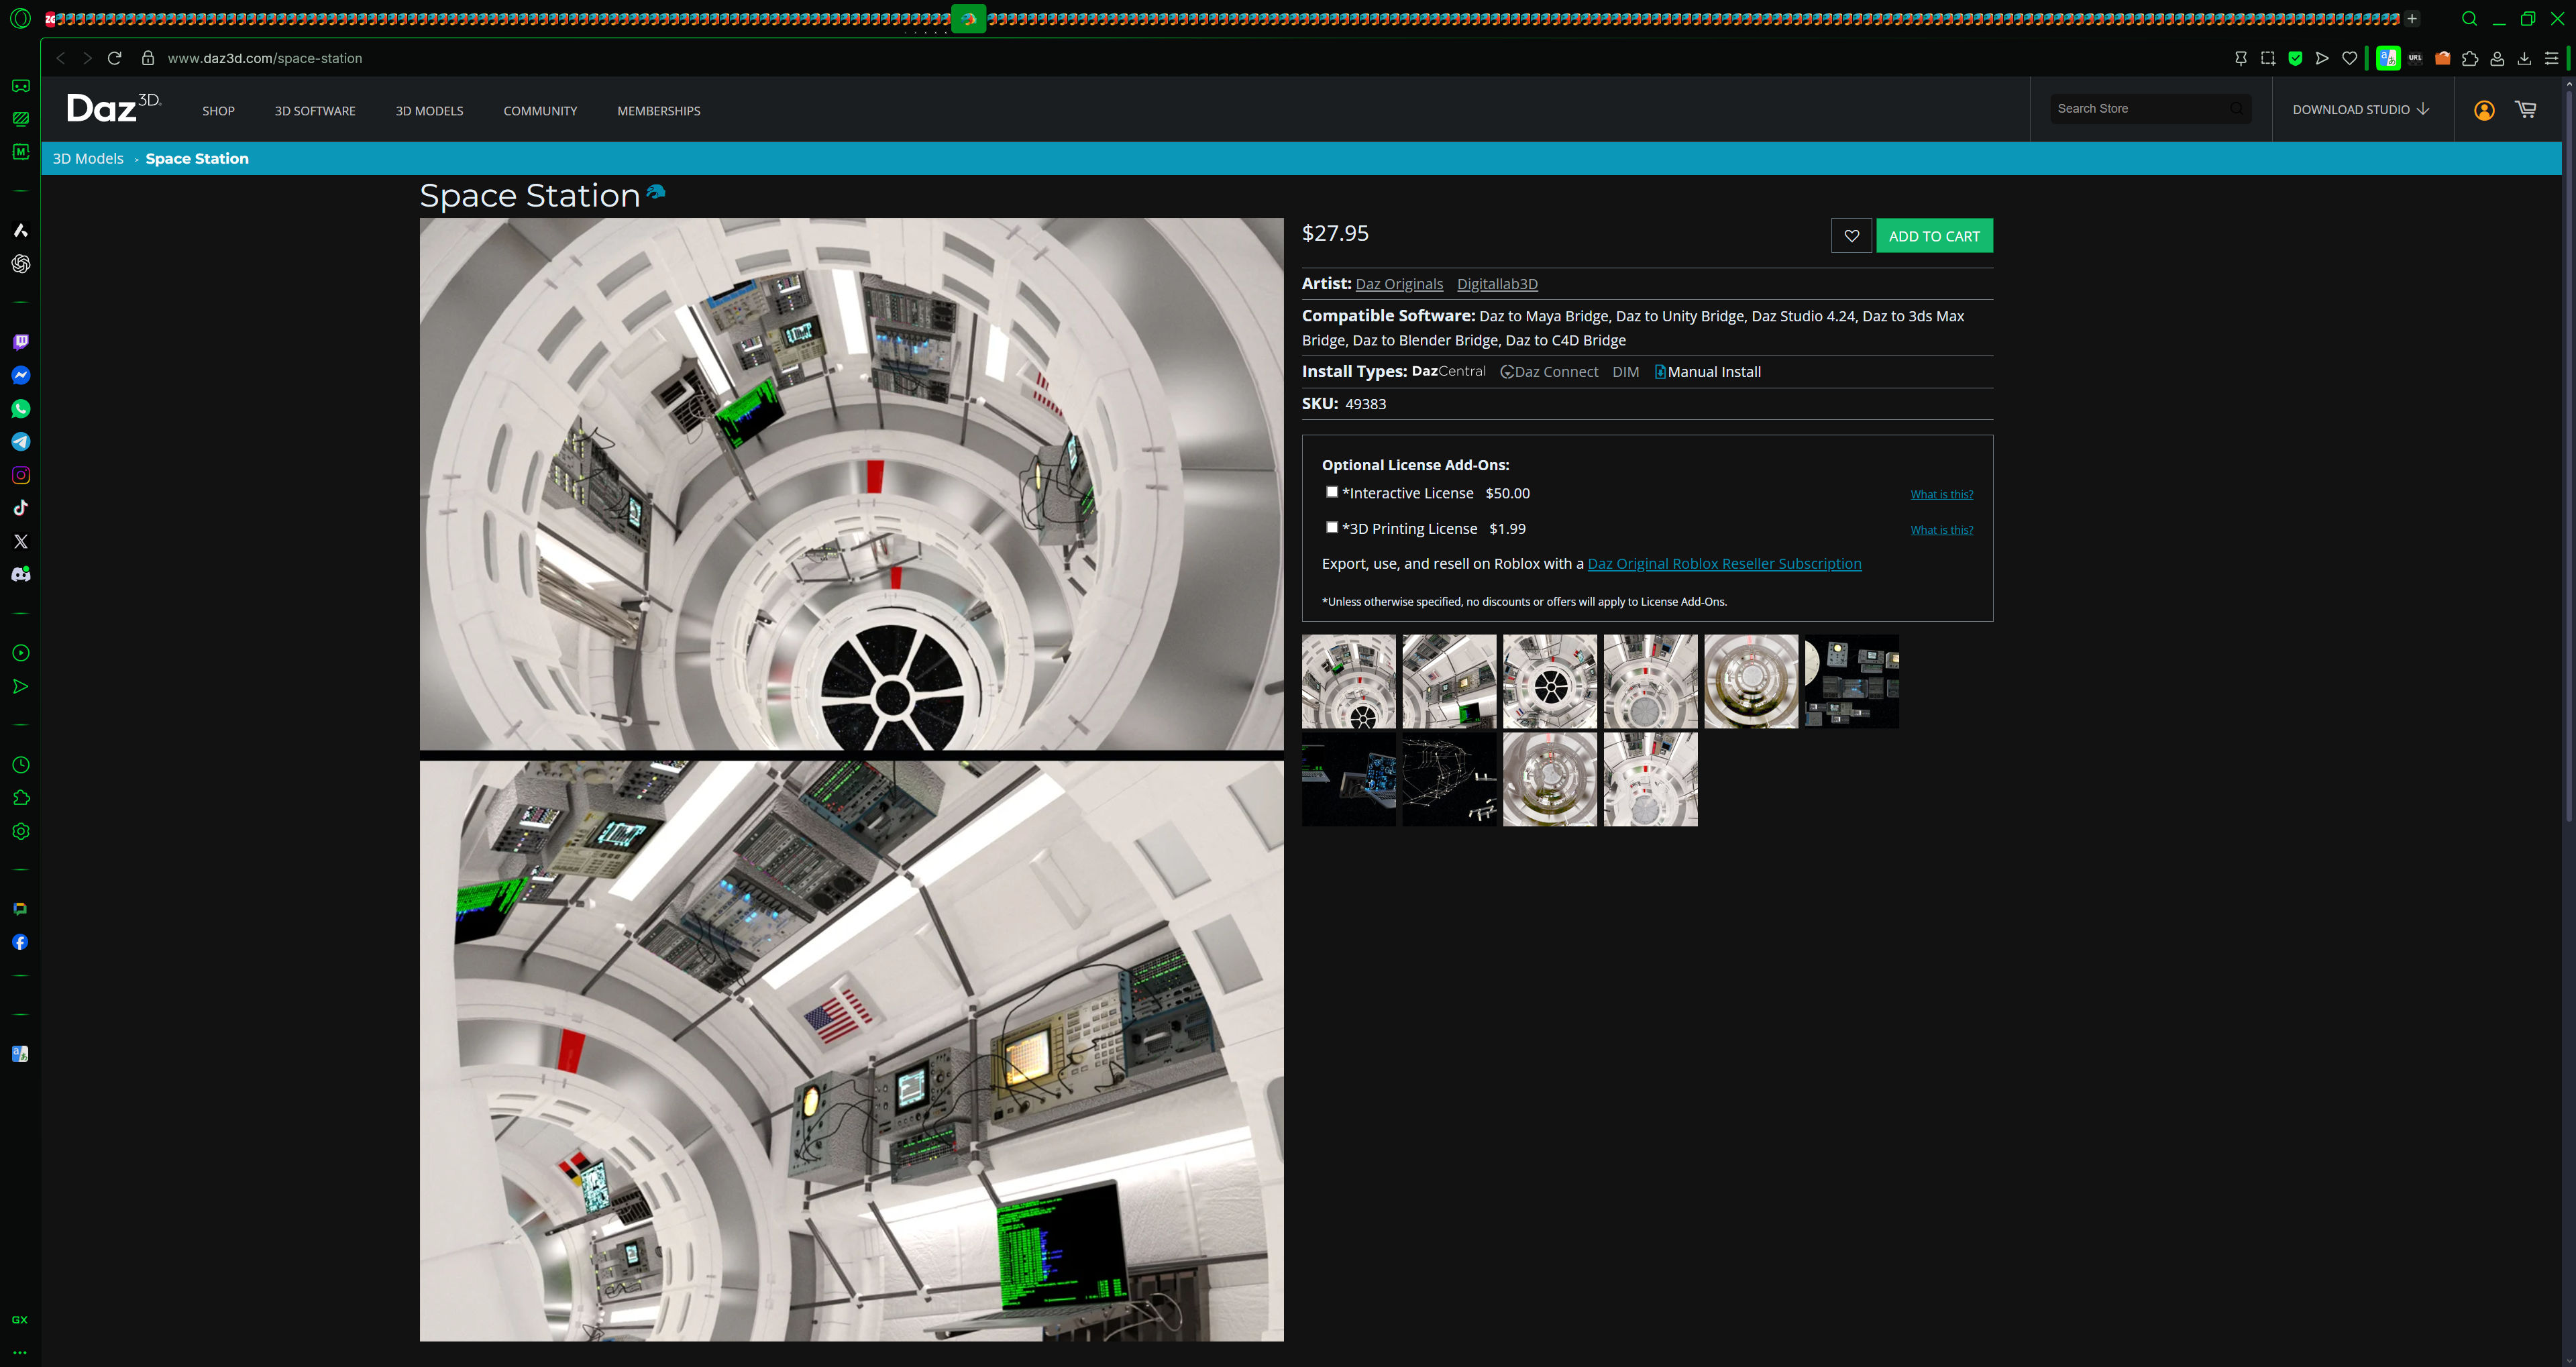
Task: Open the 3D Models menu
Action: pos(429,111)
